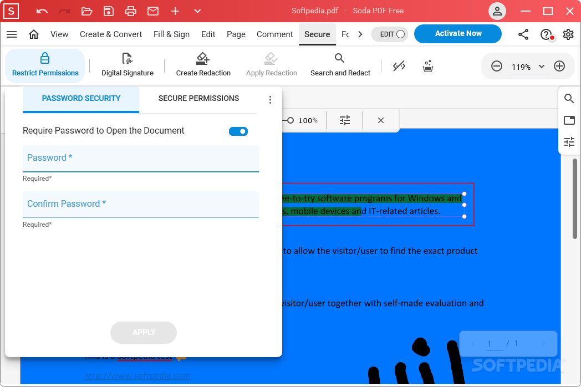This screenshot has width=581, height=387.
Task: Print the document using printer icon
Action: coord(131,11)
